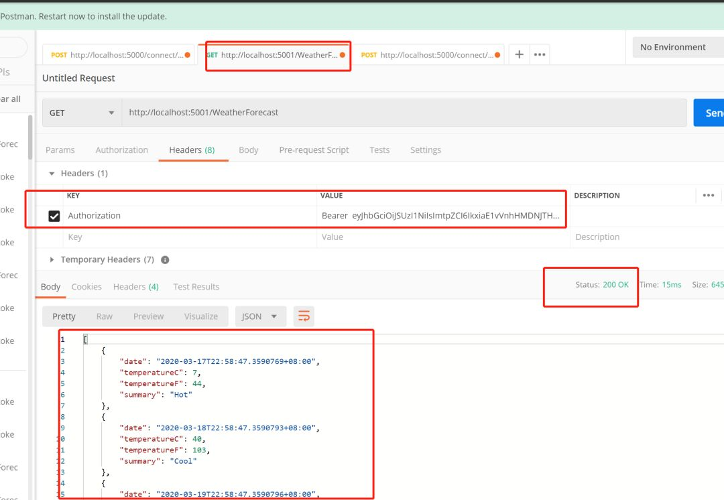
Task: Click the request URL input field
Action: click(404, 113)
